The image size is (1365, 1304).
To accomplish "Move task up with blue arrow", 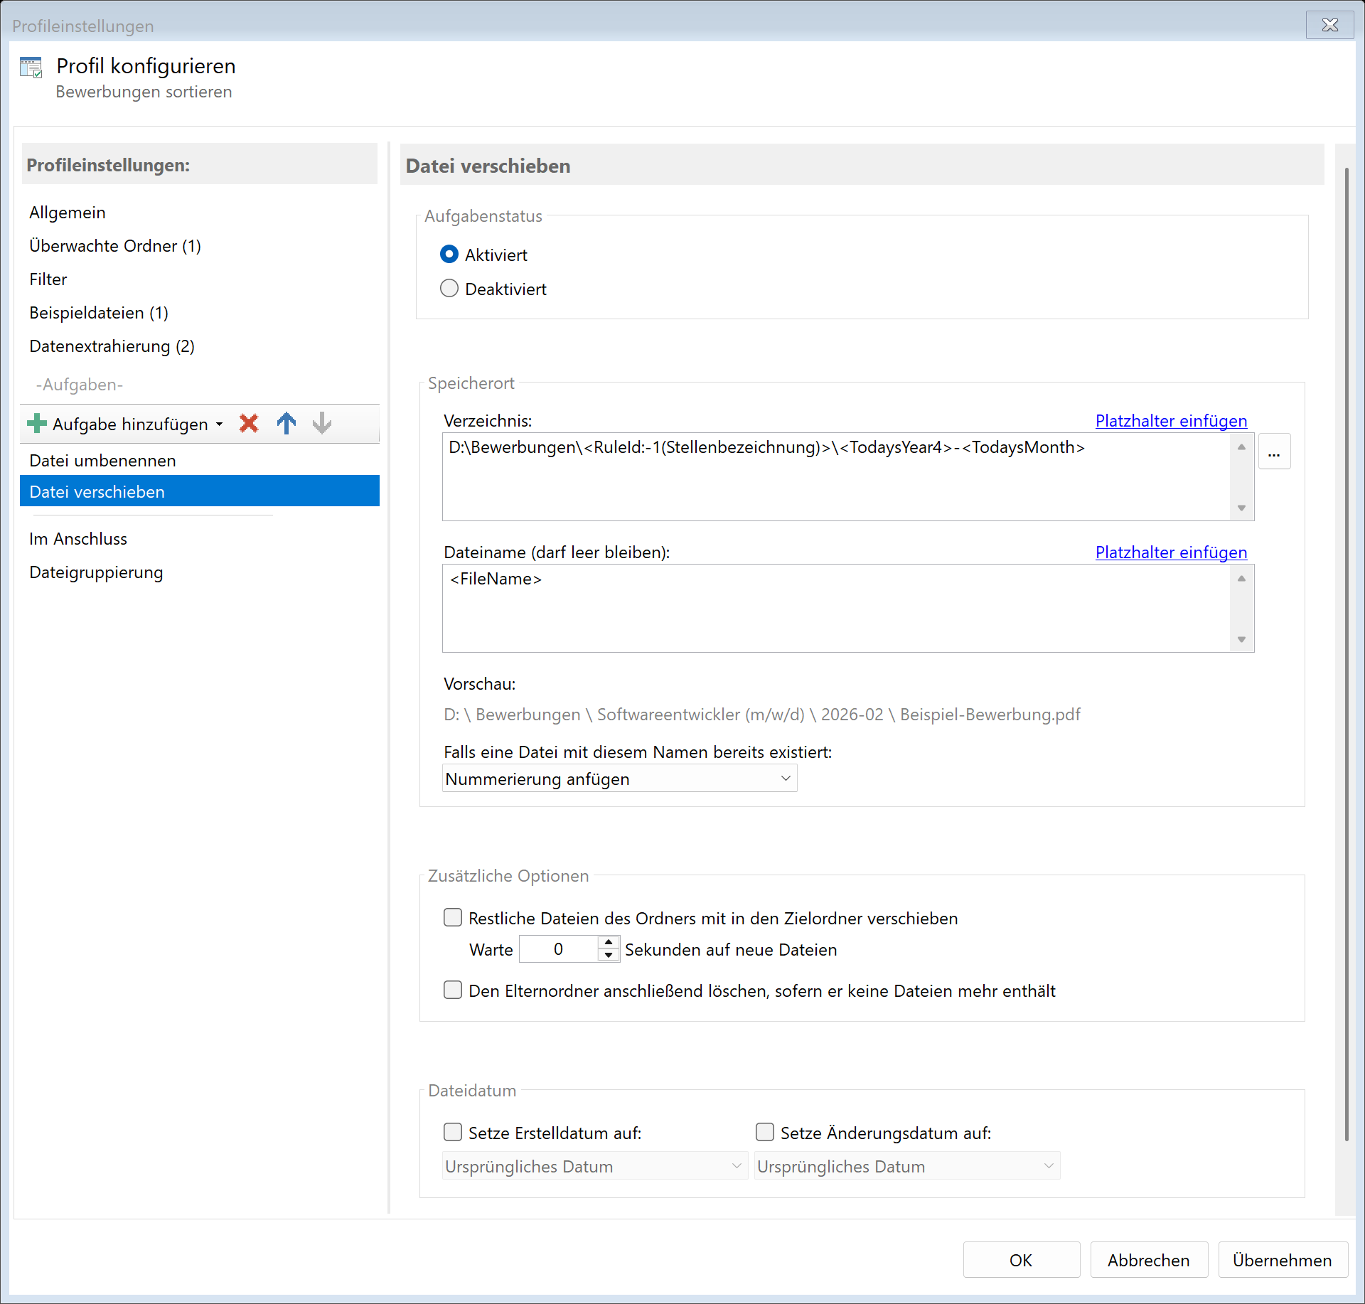I will (287, 424).
